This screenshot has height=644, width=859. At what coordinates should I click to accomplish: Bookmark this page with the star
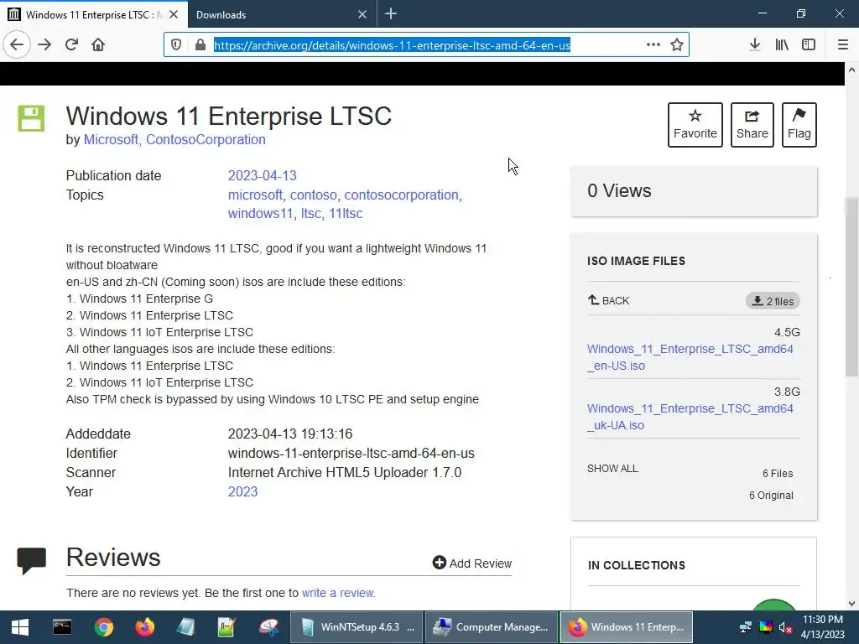pyautogui.click(x=677, y=45)
